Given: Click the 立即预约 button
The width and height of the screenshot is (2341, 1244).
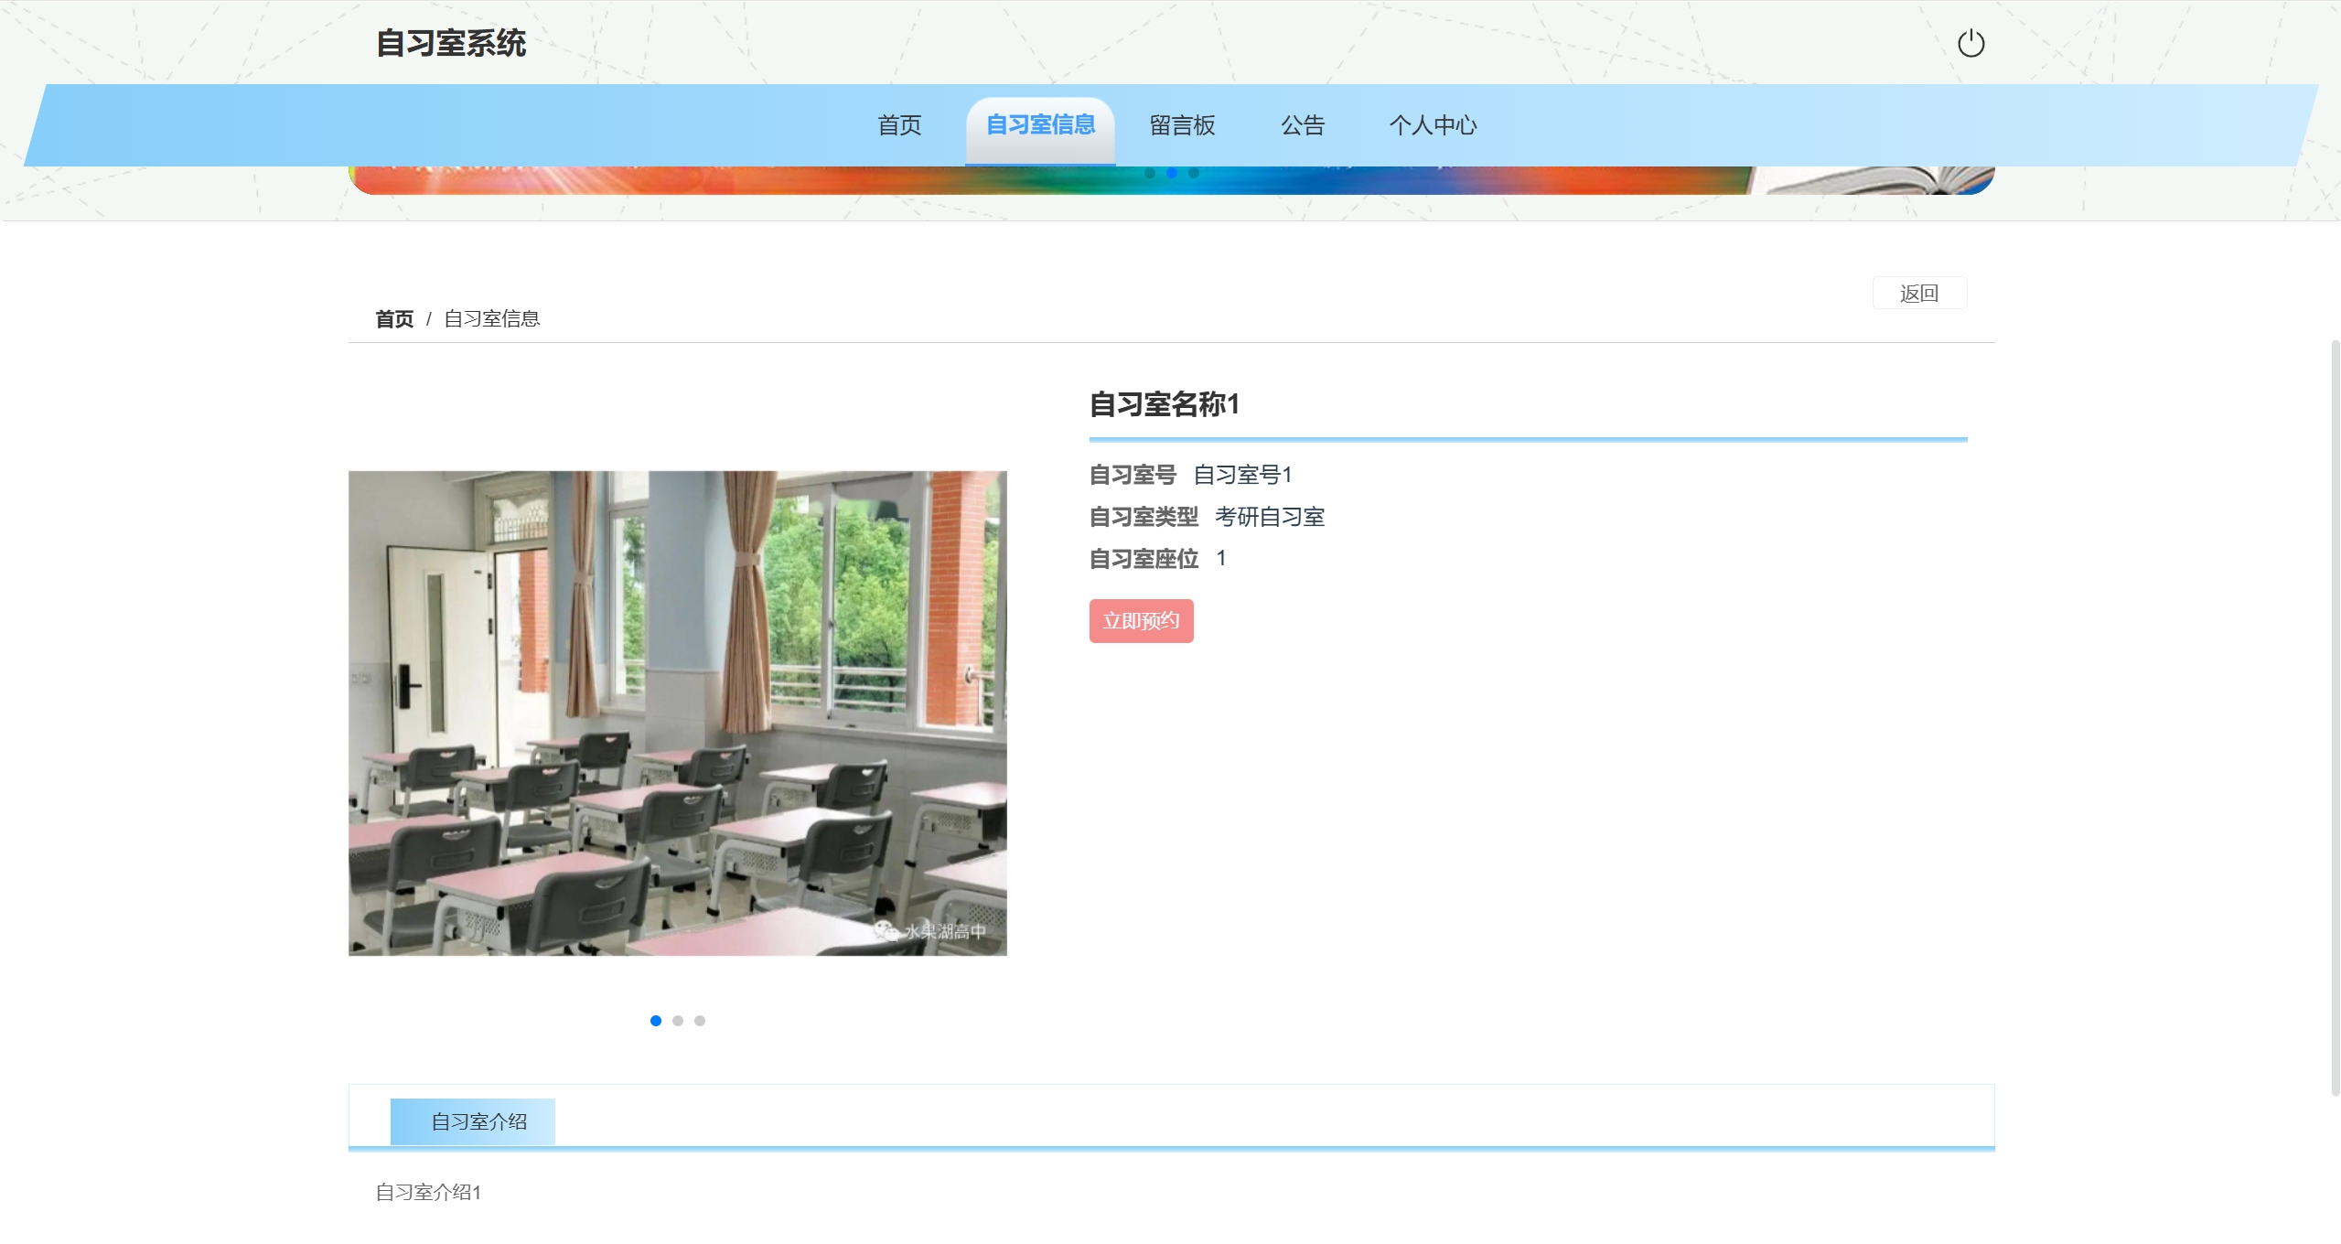Looking at the screenshot, I should tap(1141, 621).
